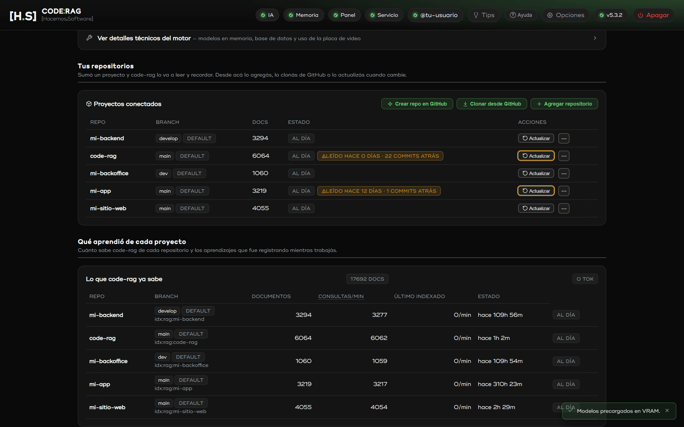Click Actualizar for mi-backoffice

(x=536, y=173)
